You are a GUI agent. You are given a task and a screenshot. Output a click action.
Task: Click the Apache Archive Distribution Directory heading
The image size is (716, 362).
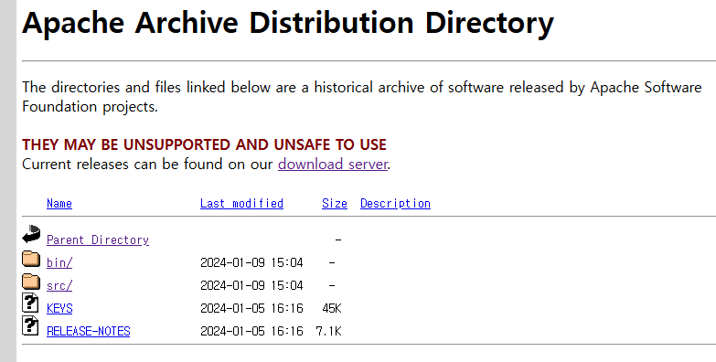coord(288,22)
